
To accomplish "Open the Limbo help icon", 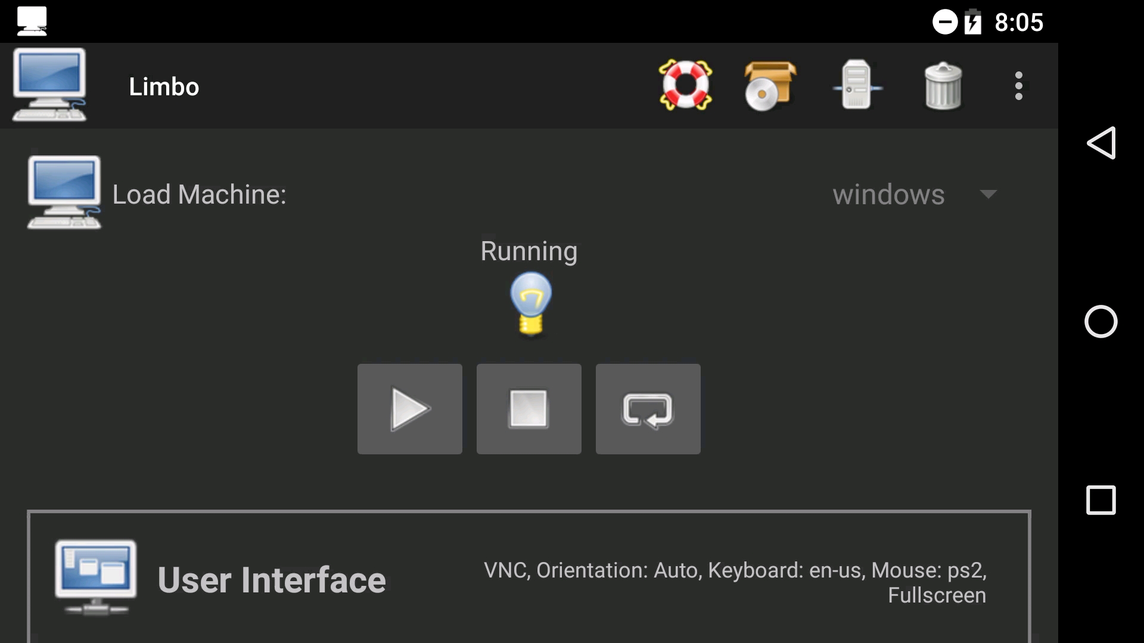I will tap(685, 85).
